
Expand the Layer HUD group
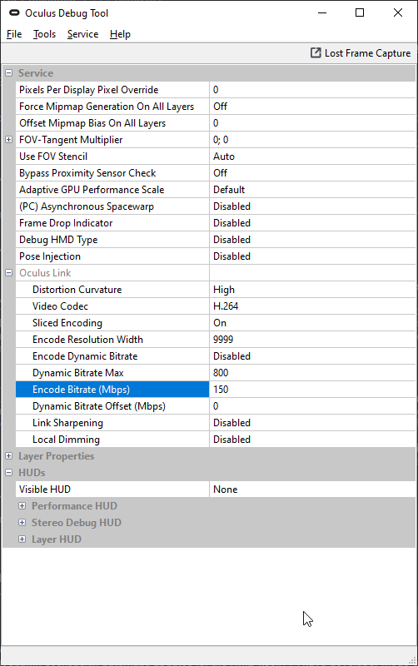click(x=22, y=539)
